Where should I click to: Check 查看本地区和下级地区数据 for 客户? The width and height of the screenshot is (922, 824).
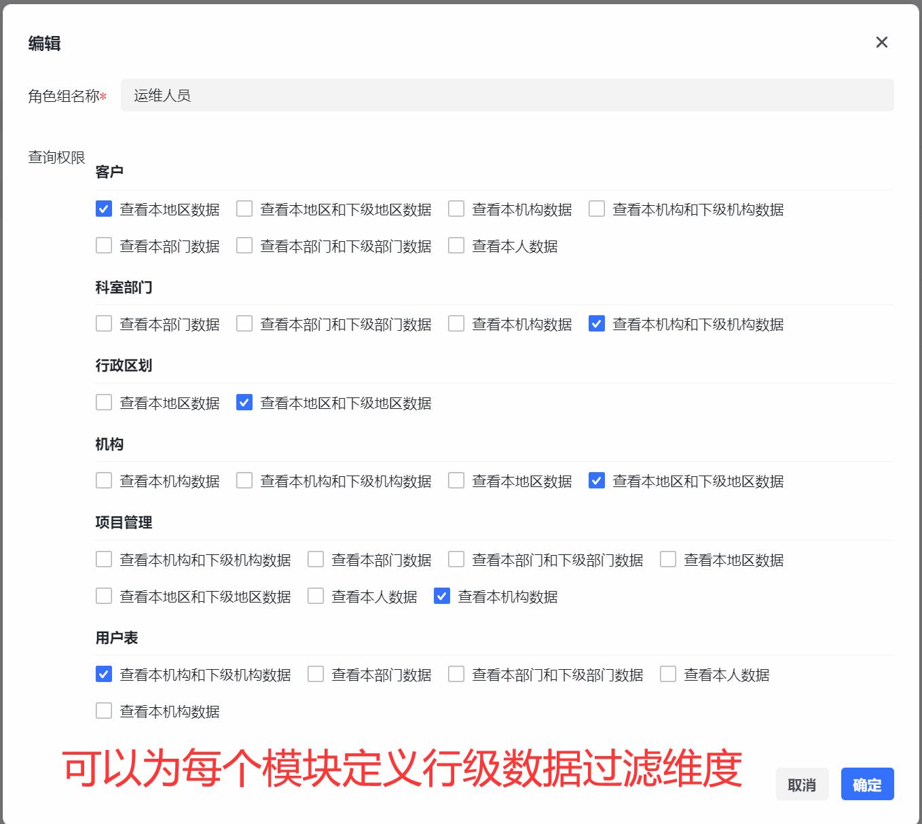244,209
